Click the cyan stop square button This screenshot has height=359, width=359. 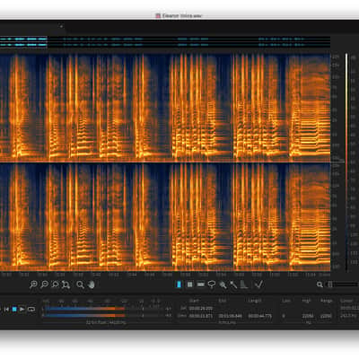pyautogui.click(x=14, y=309)
